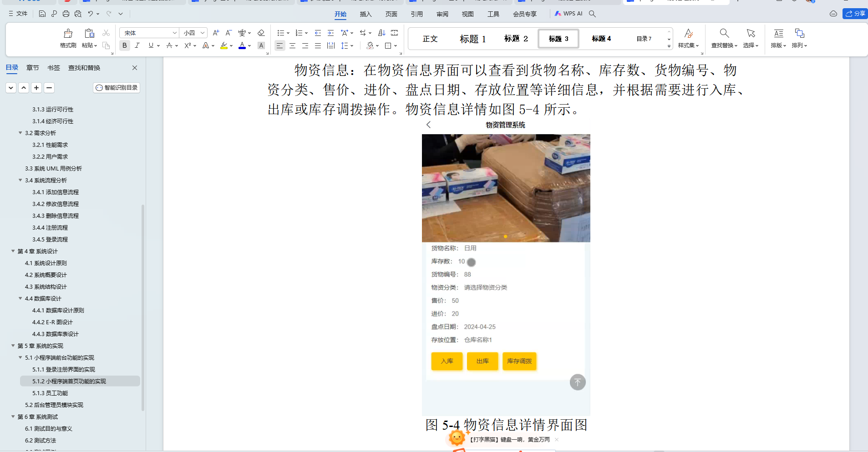The width and height of the screenshot is (868, 452).
Task: Click the outline pane vertical scrollbar
Action: coord(143,307)
